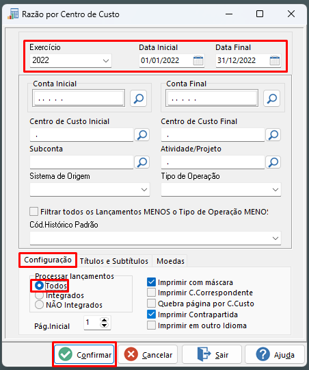Viewport: 309px width, 370px height.
Task: Decrease Pág.Inicial with down arrow
Action: (x=104, y=325)
